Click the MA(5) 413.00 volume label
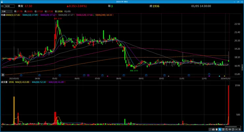The height and width of the screenshot is (132, 244). [x=22, y=82]
